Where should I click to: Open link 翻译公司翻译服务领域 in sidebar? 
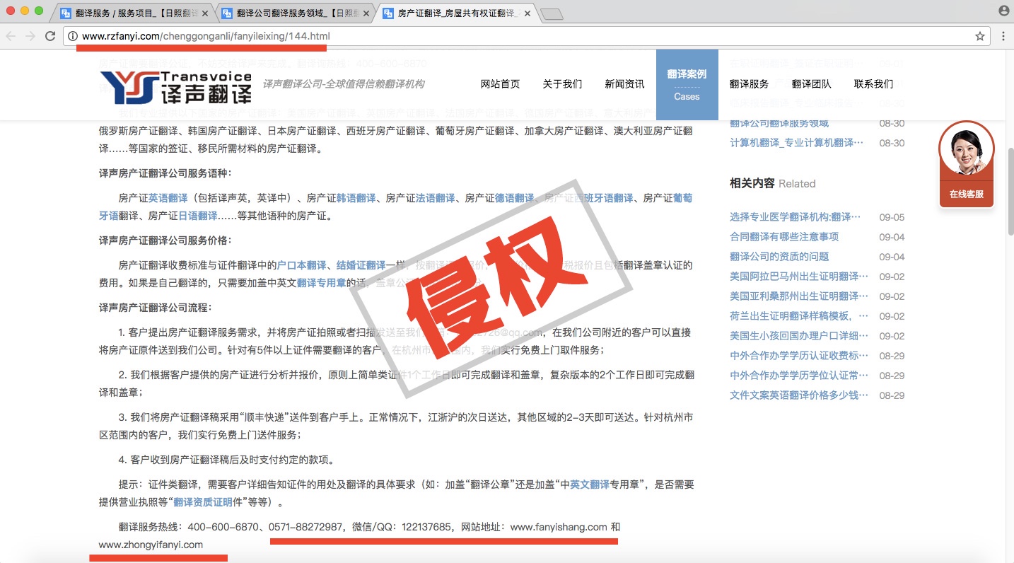[x=779, y=123]
